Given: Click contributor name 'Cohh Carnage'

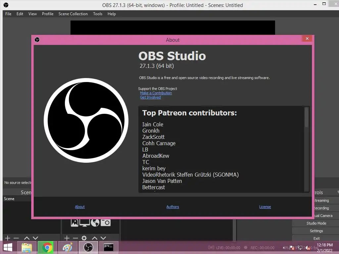Looking at the screenshot, I should click(159, 143).
